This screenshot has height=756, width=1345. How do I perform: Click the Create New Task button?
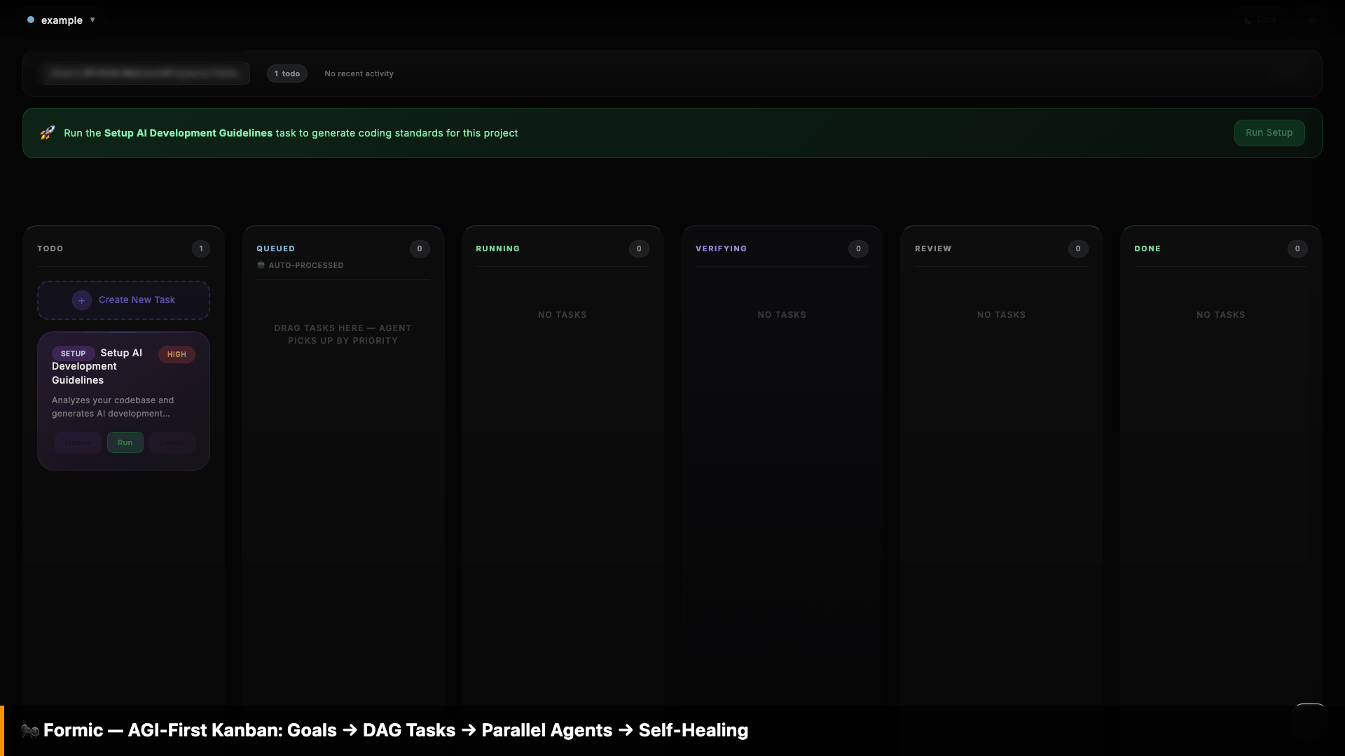(x=137, y=300)
